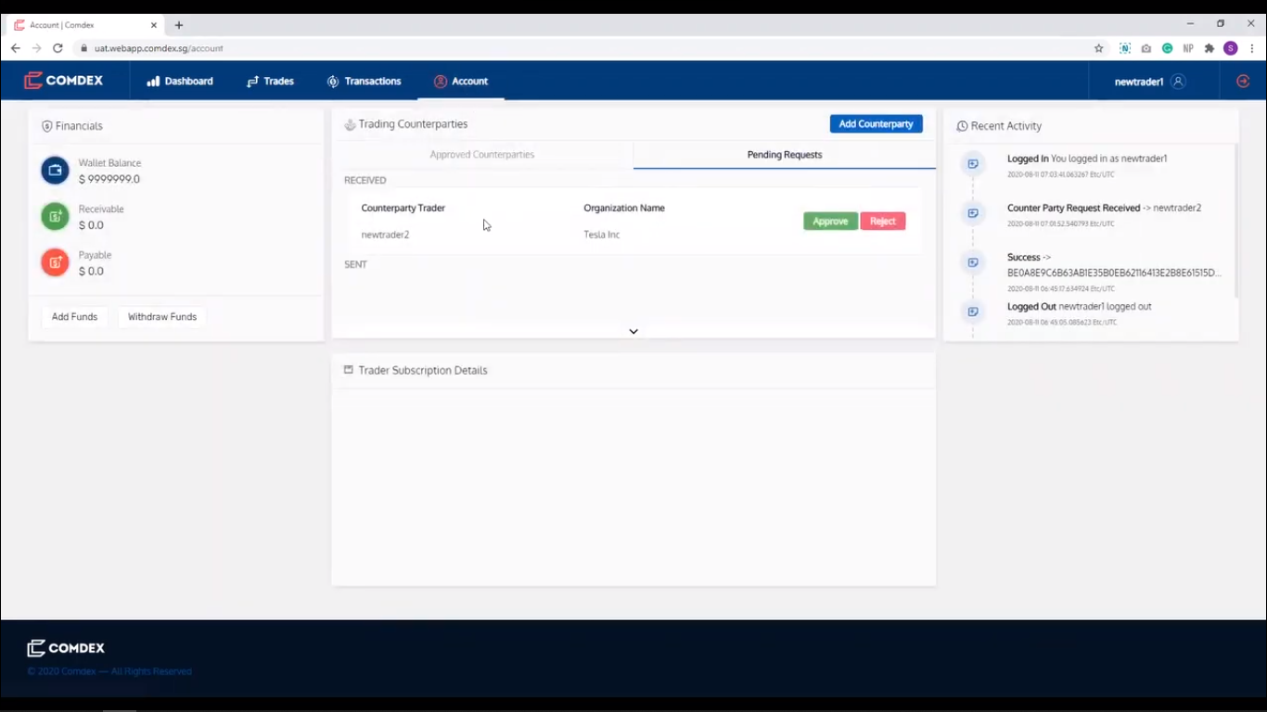Image resolution: width=1267 pixels, height=712 pixels.
Task: Open the browser extensions puzzle icon
Action: coord(1209,48)
